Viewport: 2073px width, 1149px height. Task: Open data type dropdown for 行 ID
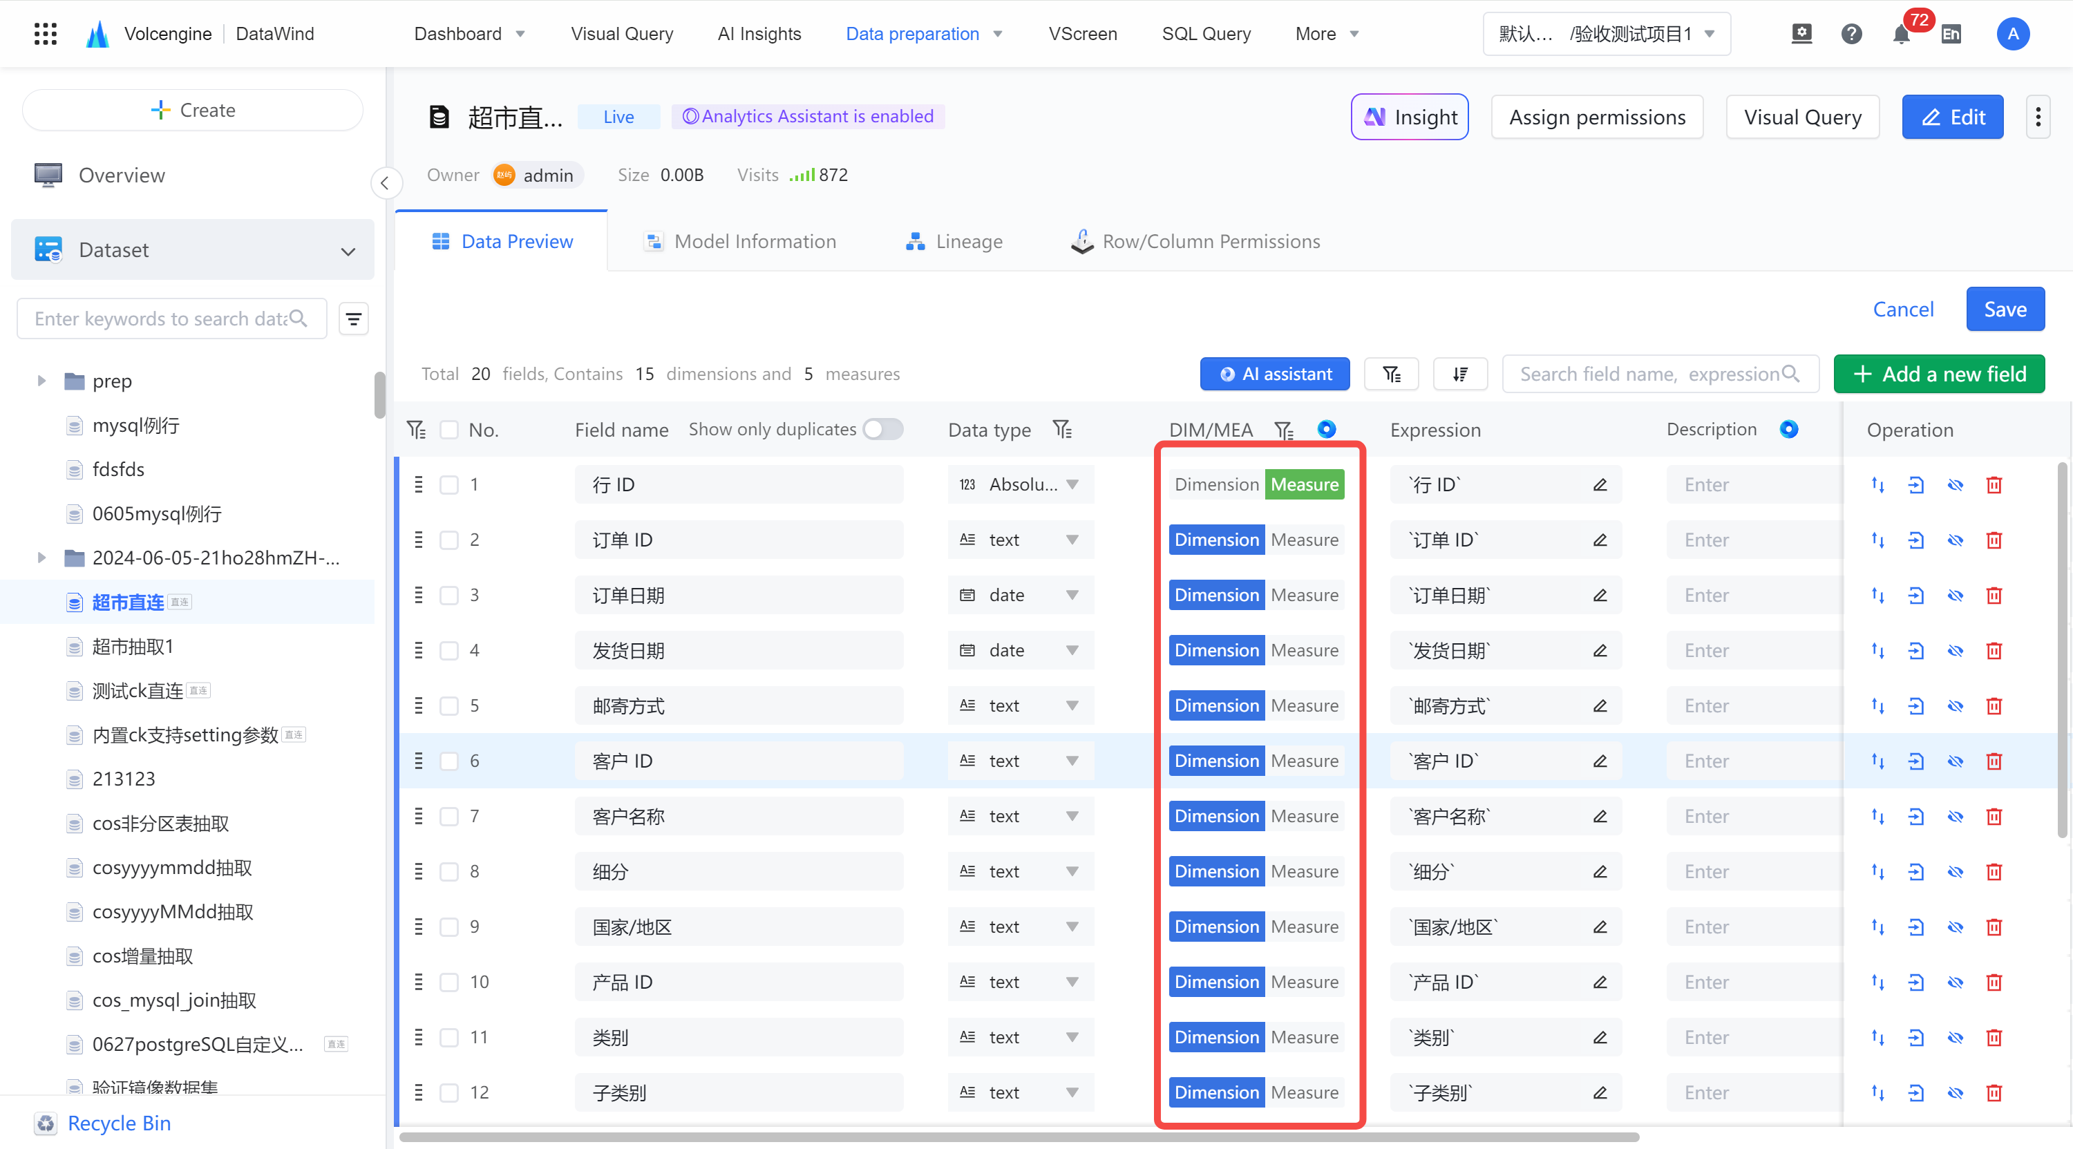[x=1021, y=484]
